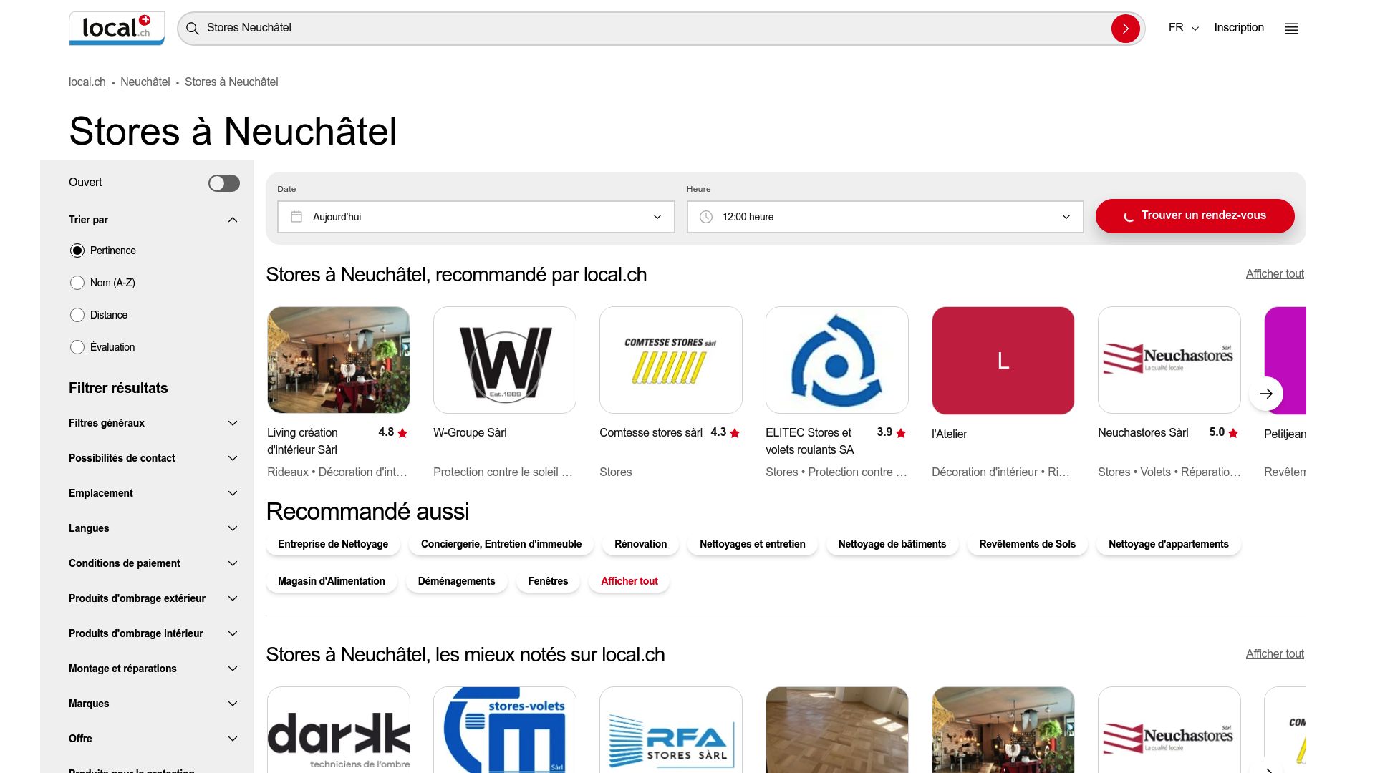1375x773 pixels.
Task: Open the Date dropdown showing Aujourd'hui
Action: (x=475, y=216)
